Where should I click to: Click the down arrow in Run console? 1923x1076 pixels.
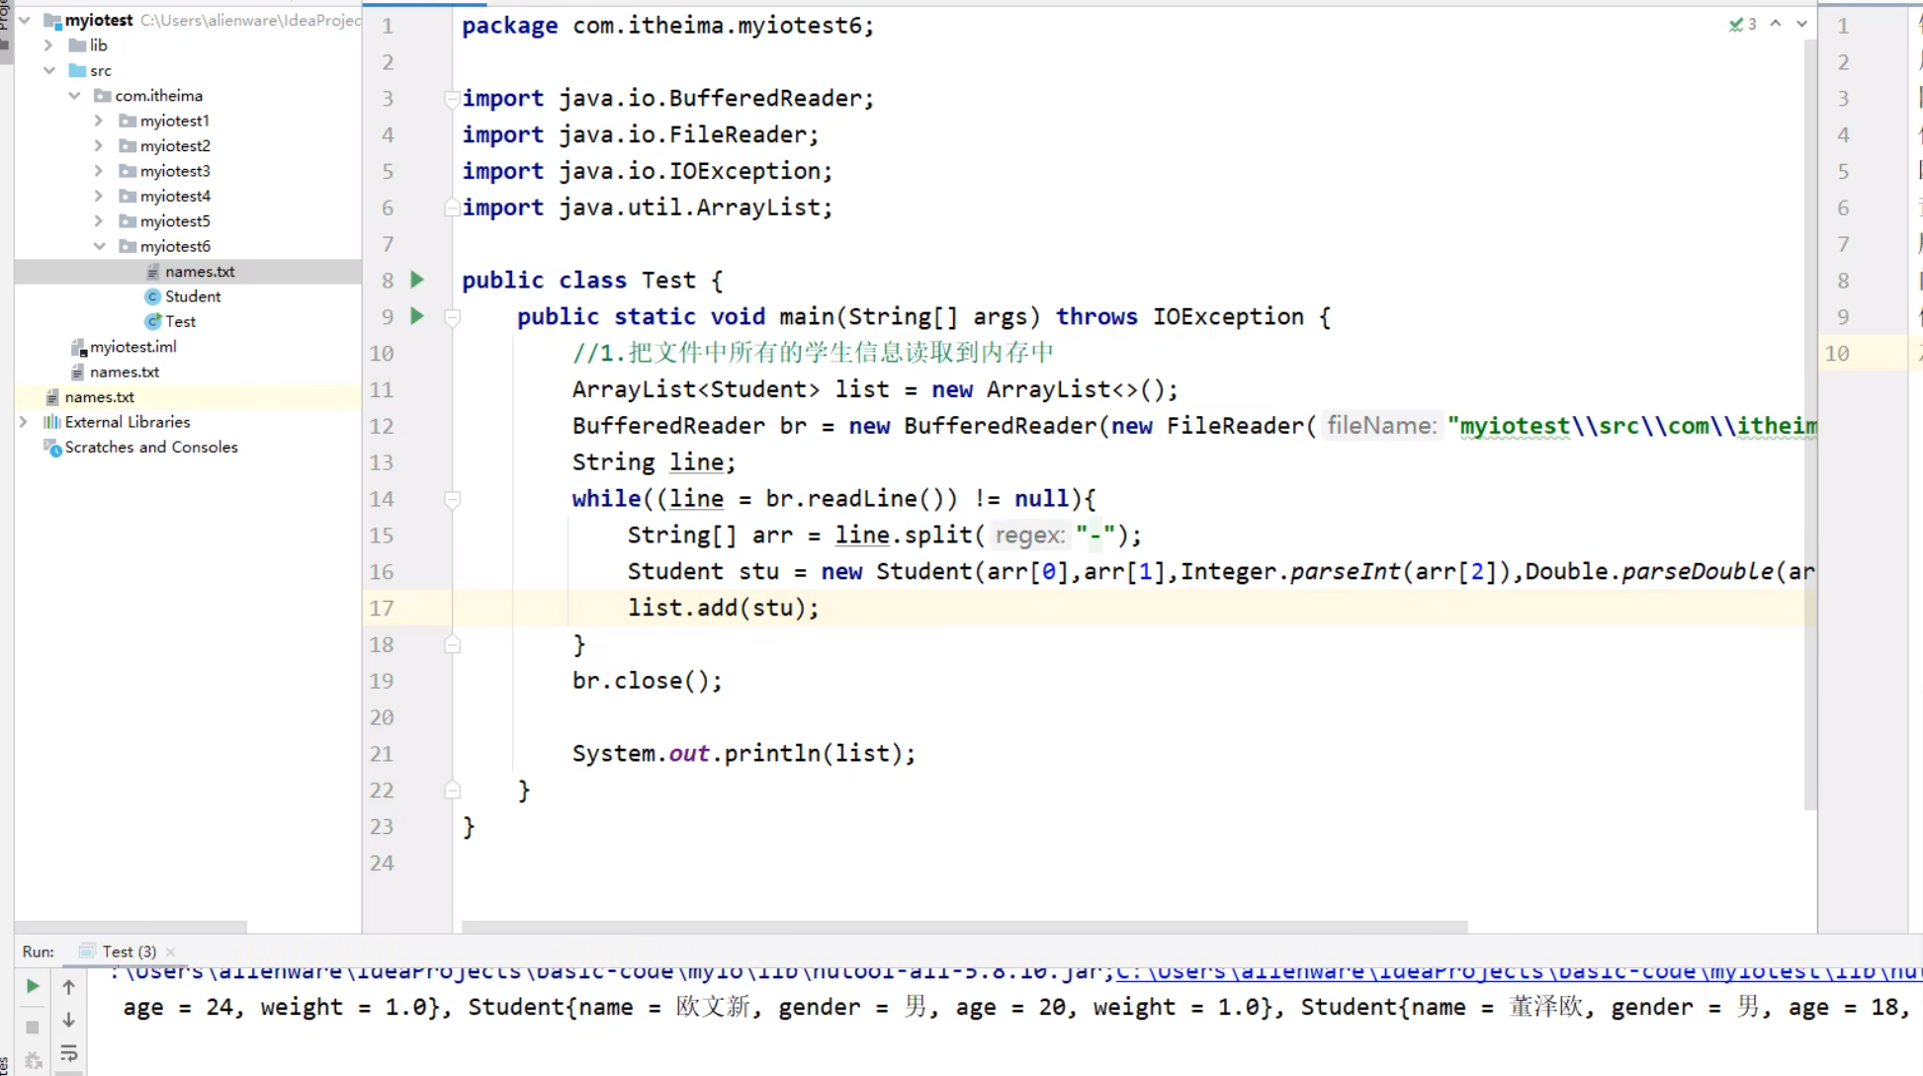click(68, 1020)
